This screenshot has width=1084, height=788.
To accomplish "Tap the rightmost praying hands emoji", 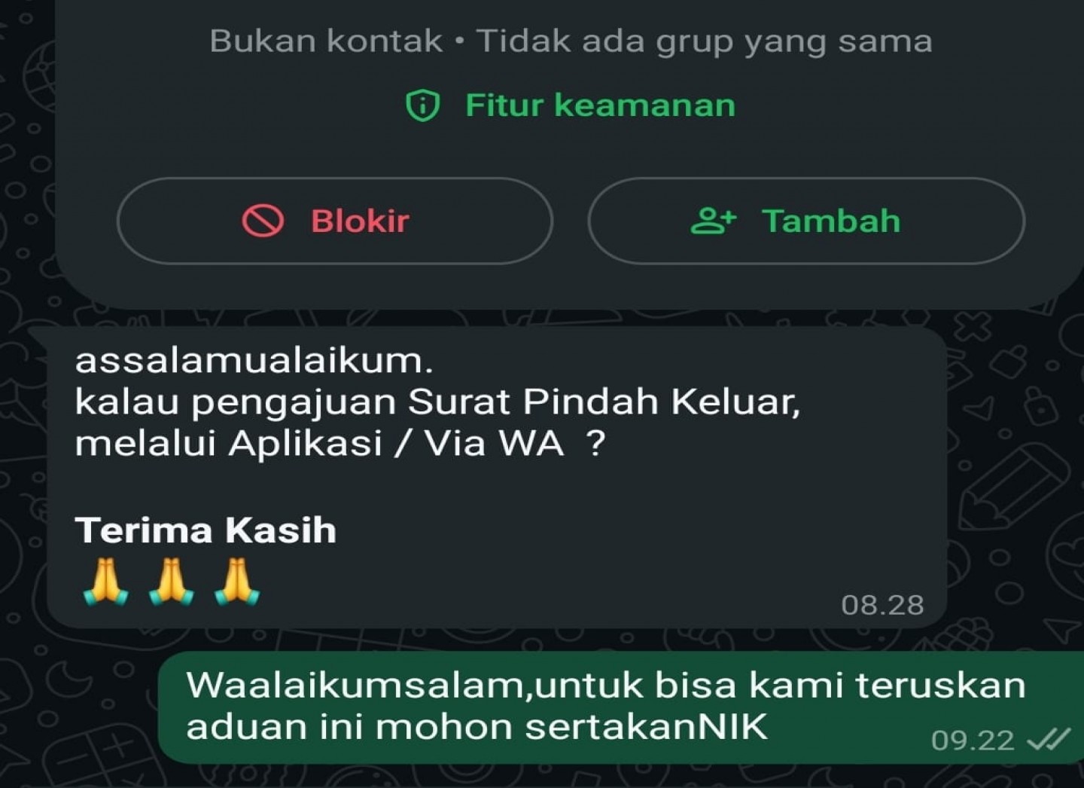I will point(236,582).
